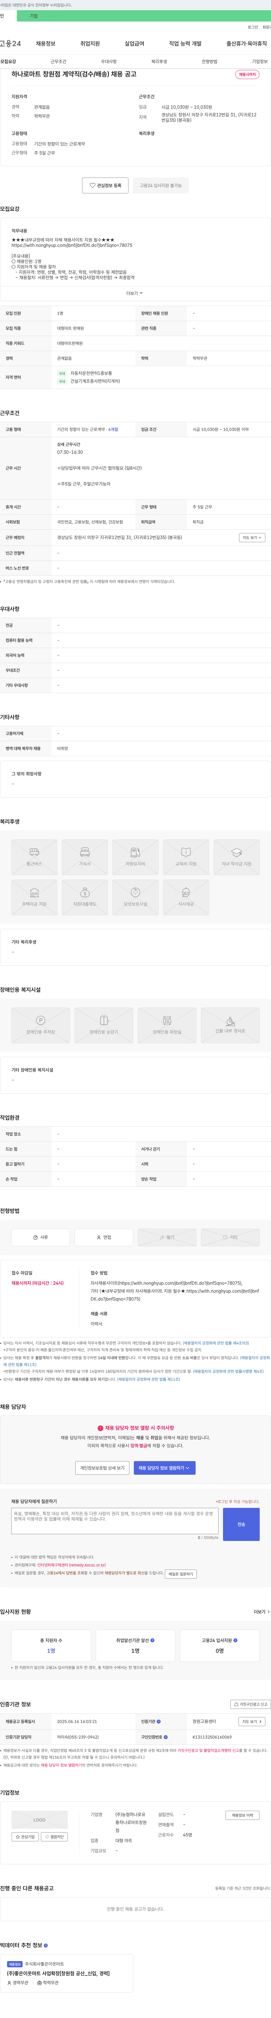Click the 고용24 입사지원 불가능 button
Image resolution: width=271 pixels, height=2018 pixels.
161,186
